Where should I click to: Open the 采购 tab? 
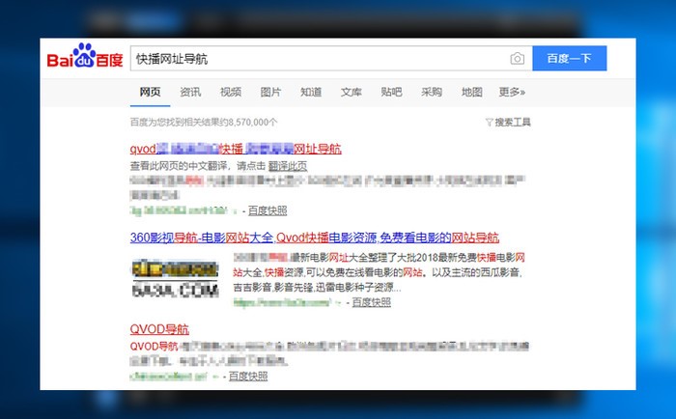432,92
